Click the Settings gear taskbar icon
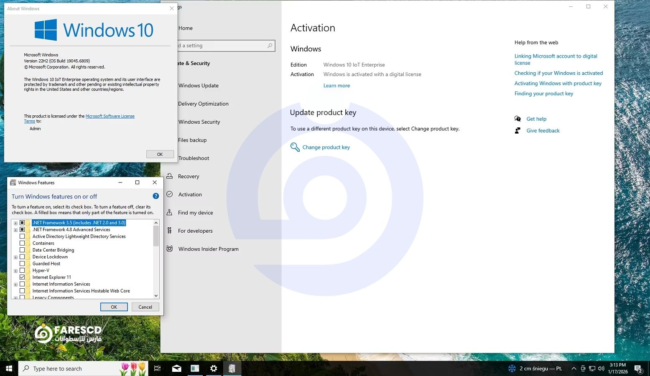Viewport: 650px width, 376px height. (x=214, y=368)
